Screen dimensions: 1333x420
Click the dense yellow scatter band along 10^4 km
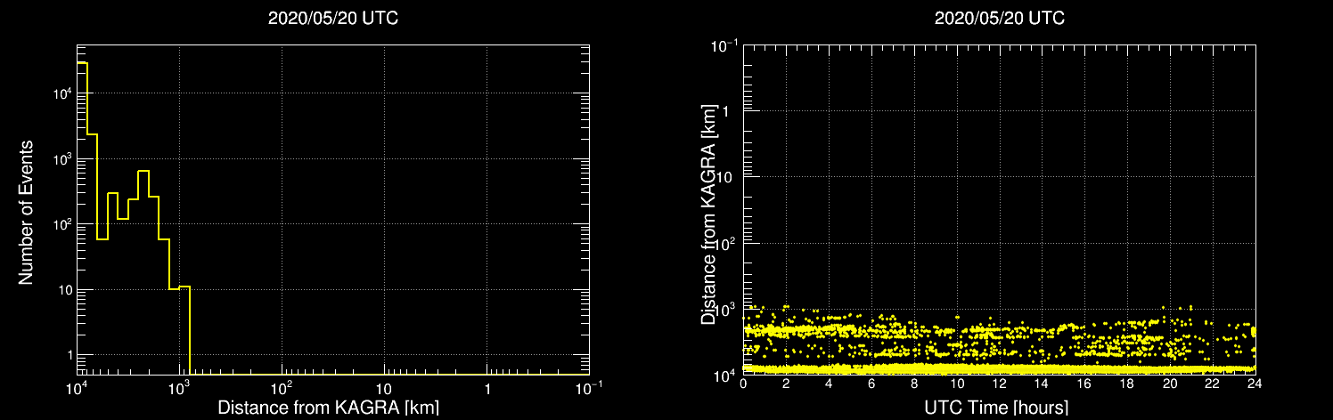(999, 367)
